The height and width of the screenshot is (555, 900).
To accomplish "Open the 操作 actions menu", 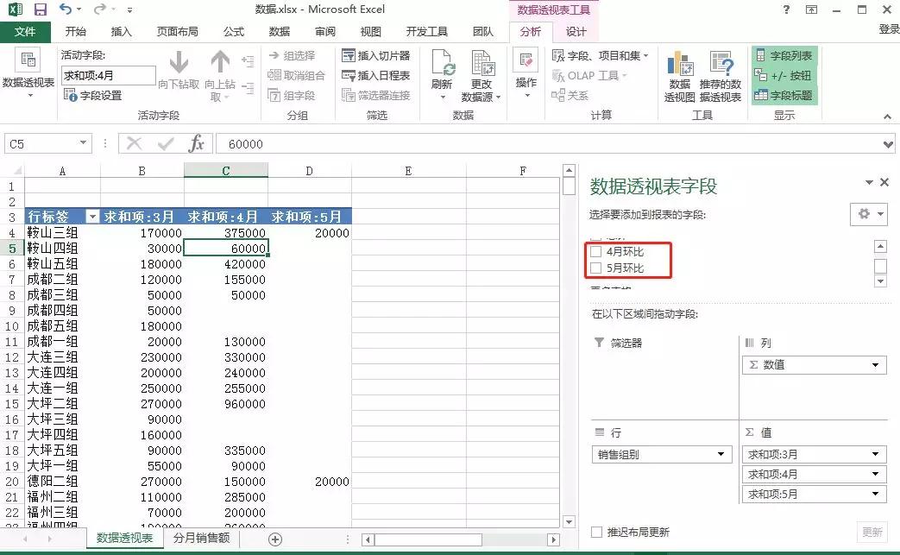I will tap(526, 73).
